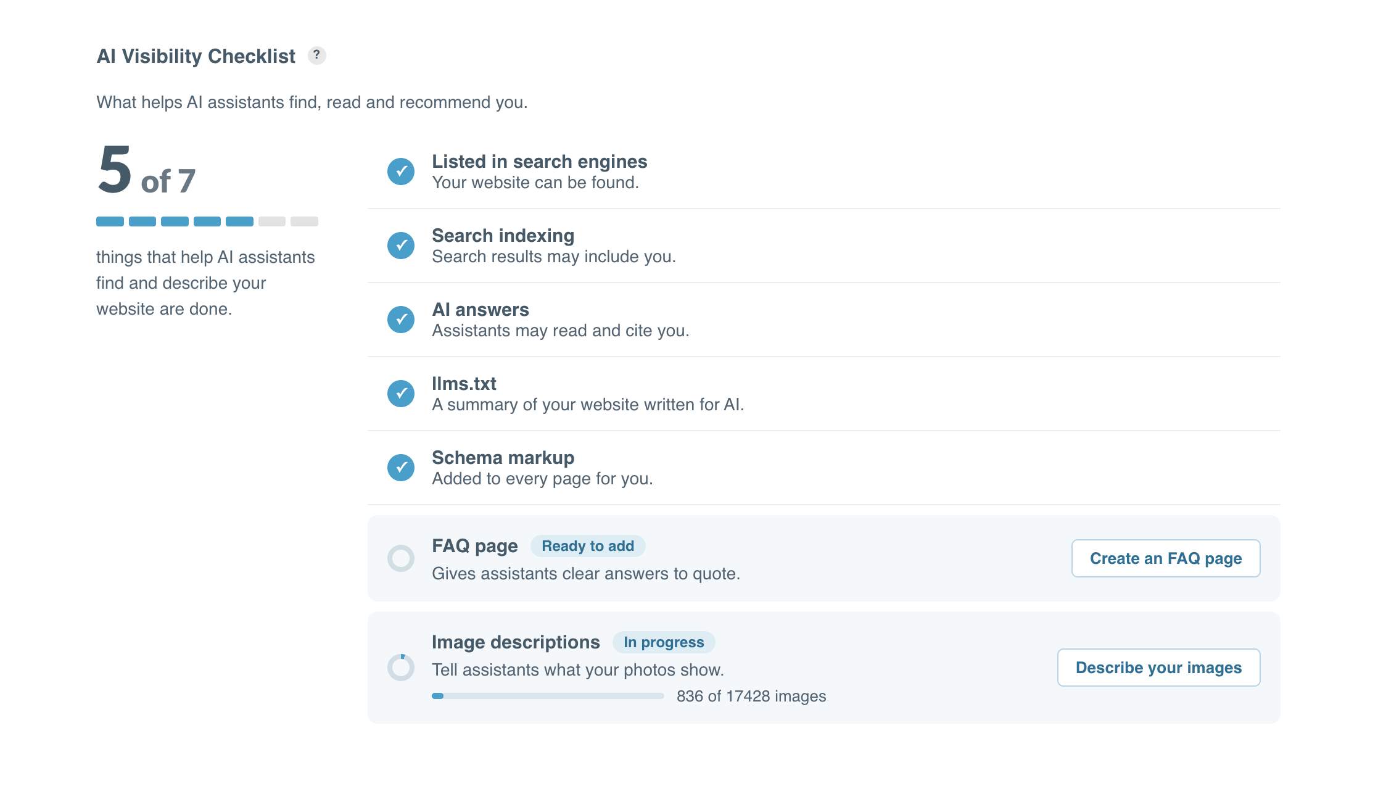Select the 'Listed in search engines' title
The height and width of the screenshot is (786, 1378).
[x=540, y=162]
